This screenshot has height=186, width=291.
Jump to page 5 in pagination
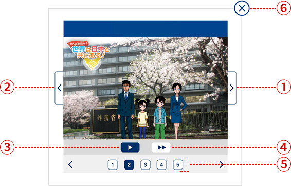tap(178, 164)
